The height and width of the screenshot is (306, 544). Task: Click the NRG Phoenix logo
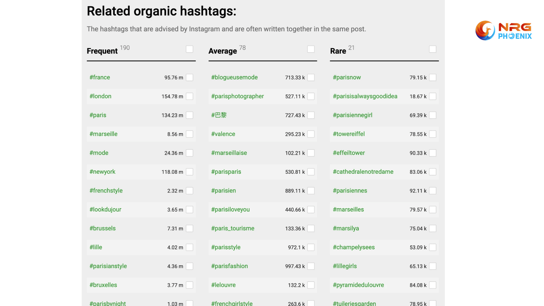tap(503, 31)
